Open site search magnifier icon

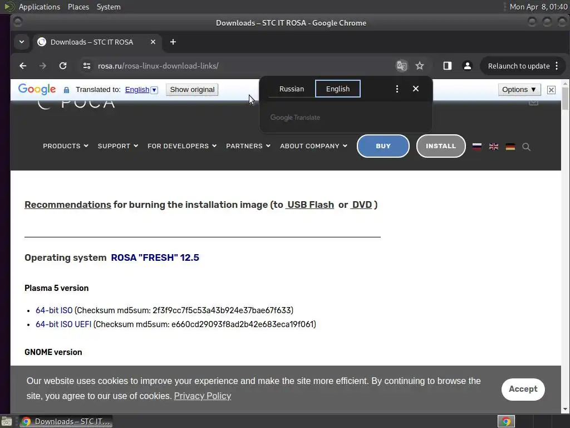pos(526,147)
